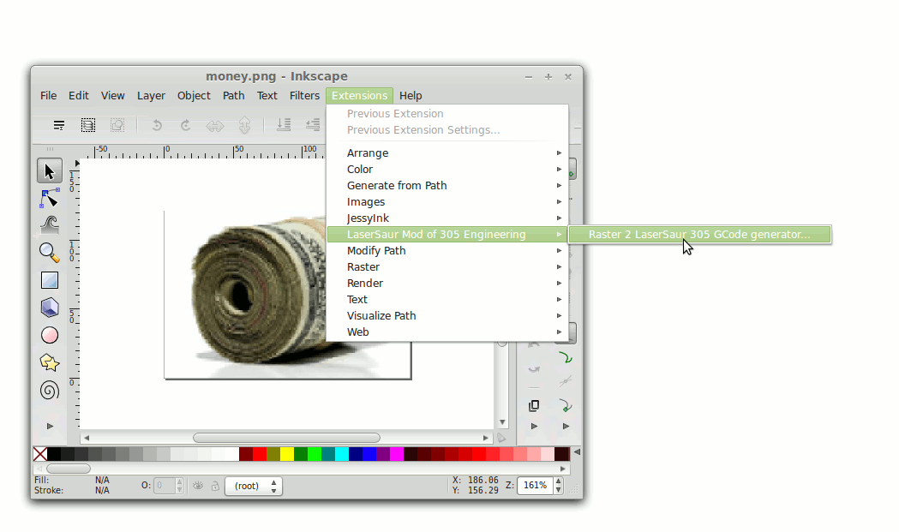Open the Raster submenu
The image size is (899, 532).
point(447,266)
